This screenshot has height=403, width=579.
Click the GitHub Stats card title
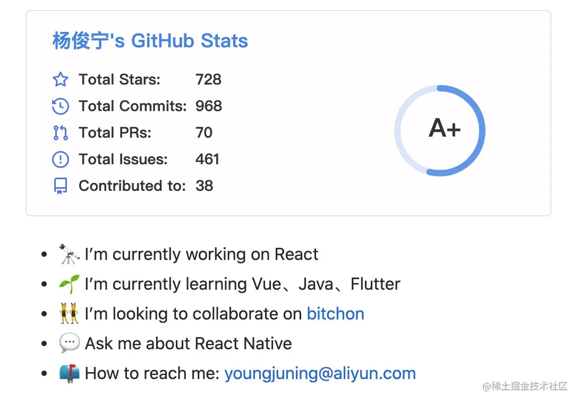[x=150, y=40]
